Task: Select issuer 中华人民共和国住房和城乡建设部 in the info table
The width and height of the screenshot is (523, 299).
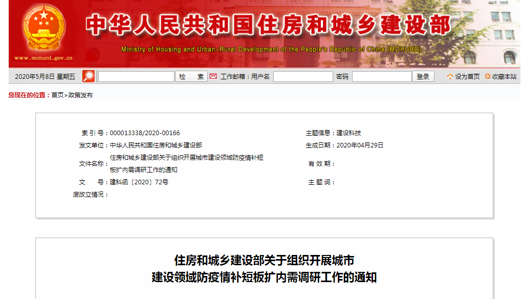Action: pyautogui.click(x=156, y=145)
